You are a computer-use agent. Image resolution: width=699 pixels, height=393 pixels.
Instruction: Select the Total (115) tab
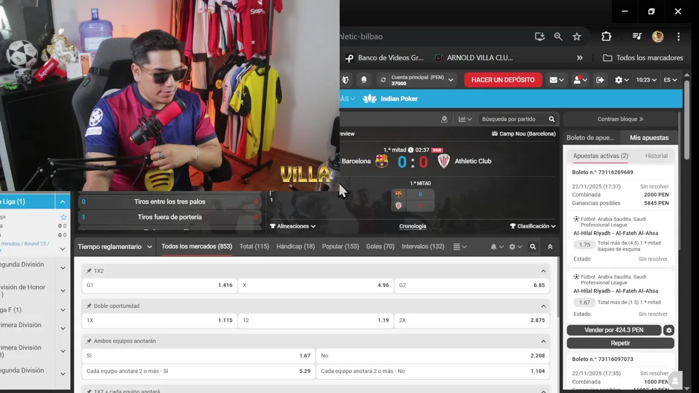(x=254, y=247)
